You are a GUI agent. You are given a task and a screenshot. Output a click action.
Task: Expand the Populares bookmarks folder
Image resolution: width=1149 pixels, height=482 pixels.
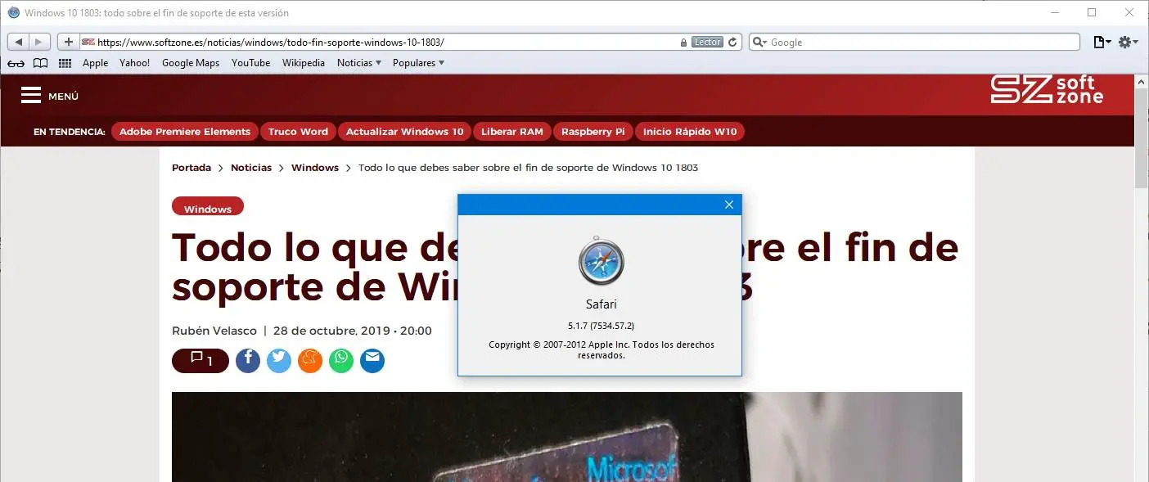click(x=418, y=63)
